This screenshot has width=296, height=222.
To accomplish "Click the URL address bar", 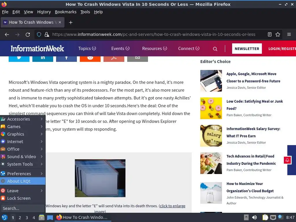I will pos(154,35).
